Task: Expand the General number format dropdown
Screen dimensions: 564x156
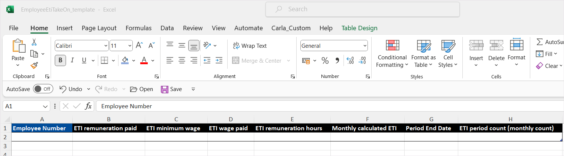Action: point(364,46)
